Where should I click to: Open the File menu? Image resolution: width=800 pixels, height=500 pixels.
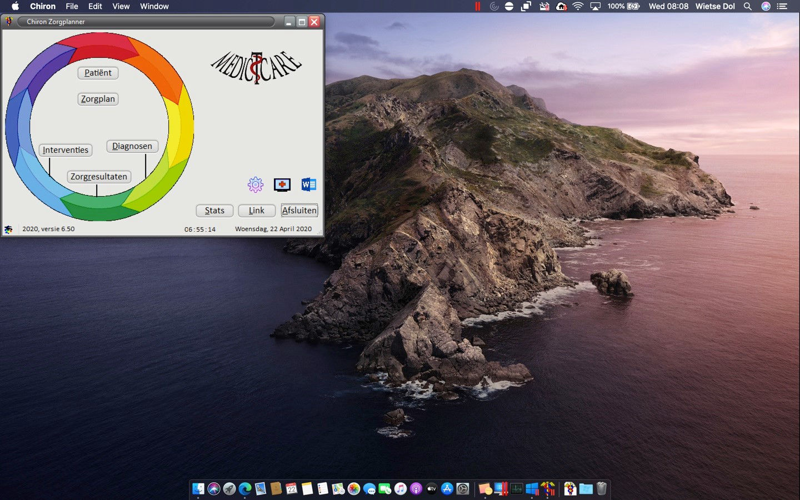pos(72,6)
